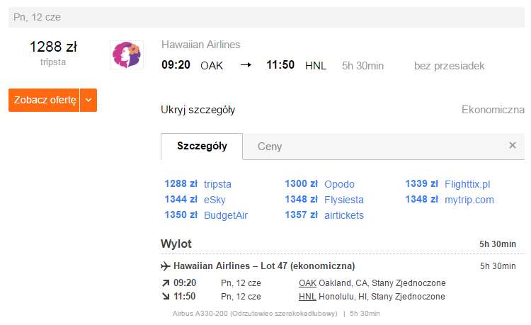Select the Szczegóły tab
The width and height of the screenshot is (531, 325).
202,146
